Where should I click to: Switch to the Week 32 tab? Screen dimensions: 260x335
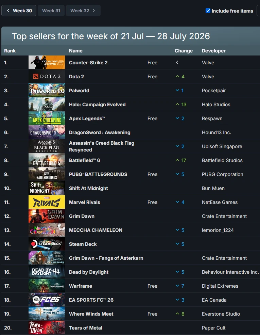pyautogui.click(x=83, y=11)
